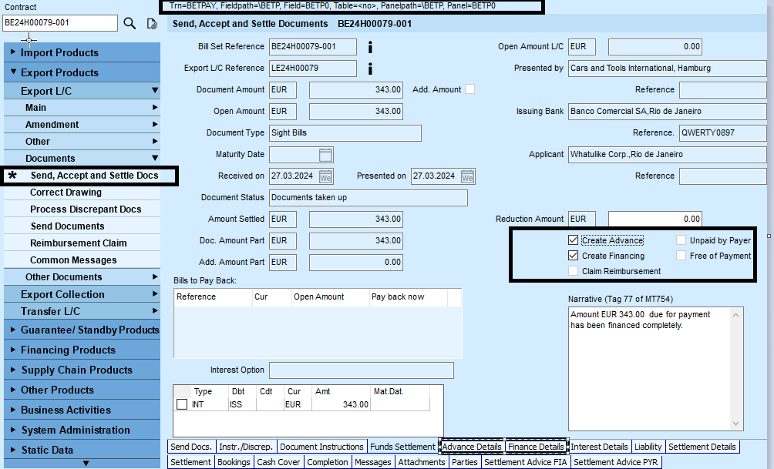Viewport: 774px width, 469px height.
Task: Click the edit document icon beside search
Action: pos(152,23)
